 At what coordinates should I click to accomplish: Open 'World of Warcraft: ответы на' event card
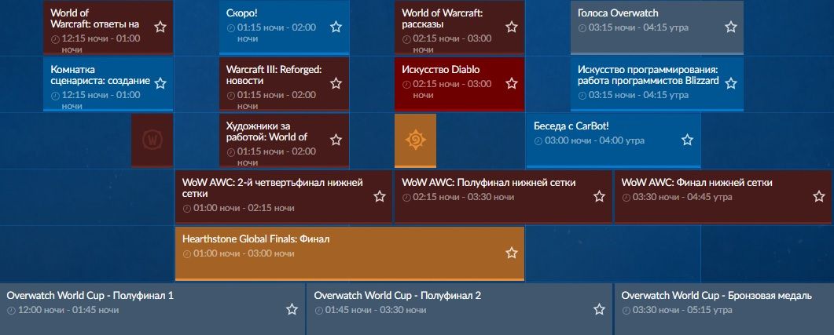click(x=108, y=27)
